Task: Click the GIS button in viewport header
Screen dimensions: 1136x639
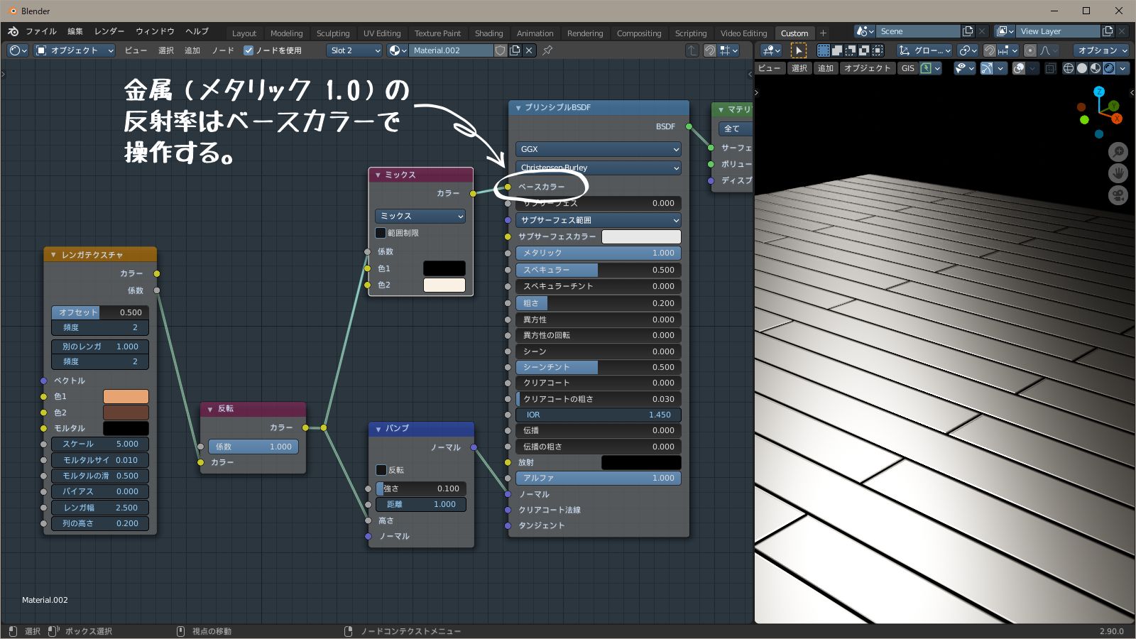Action: point(908,68)
